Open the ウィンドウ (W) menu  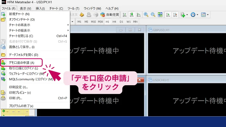point(92,8)
